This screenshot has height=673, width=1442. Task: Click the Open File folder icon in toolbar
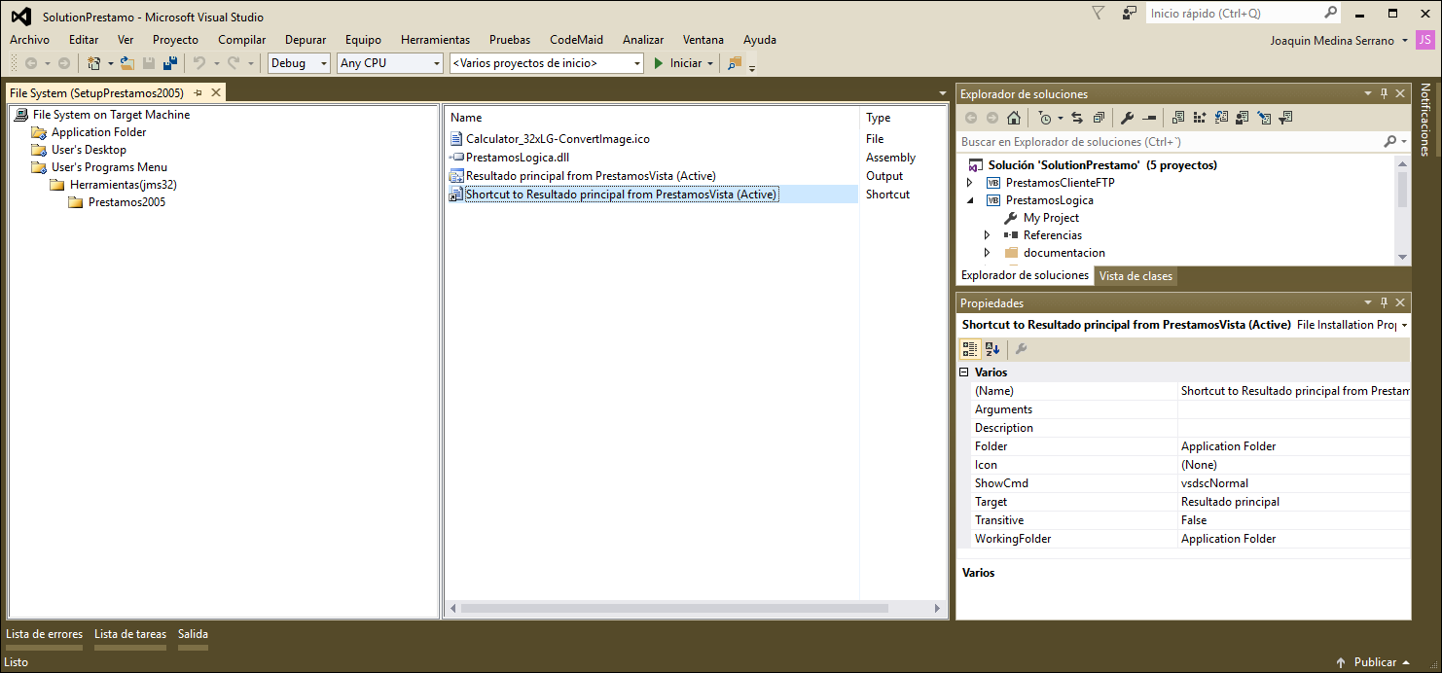pos(126,63)
